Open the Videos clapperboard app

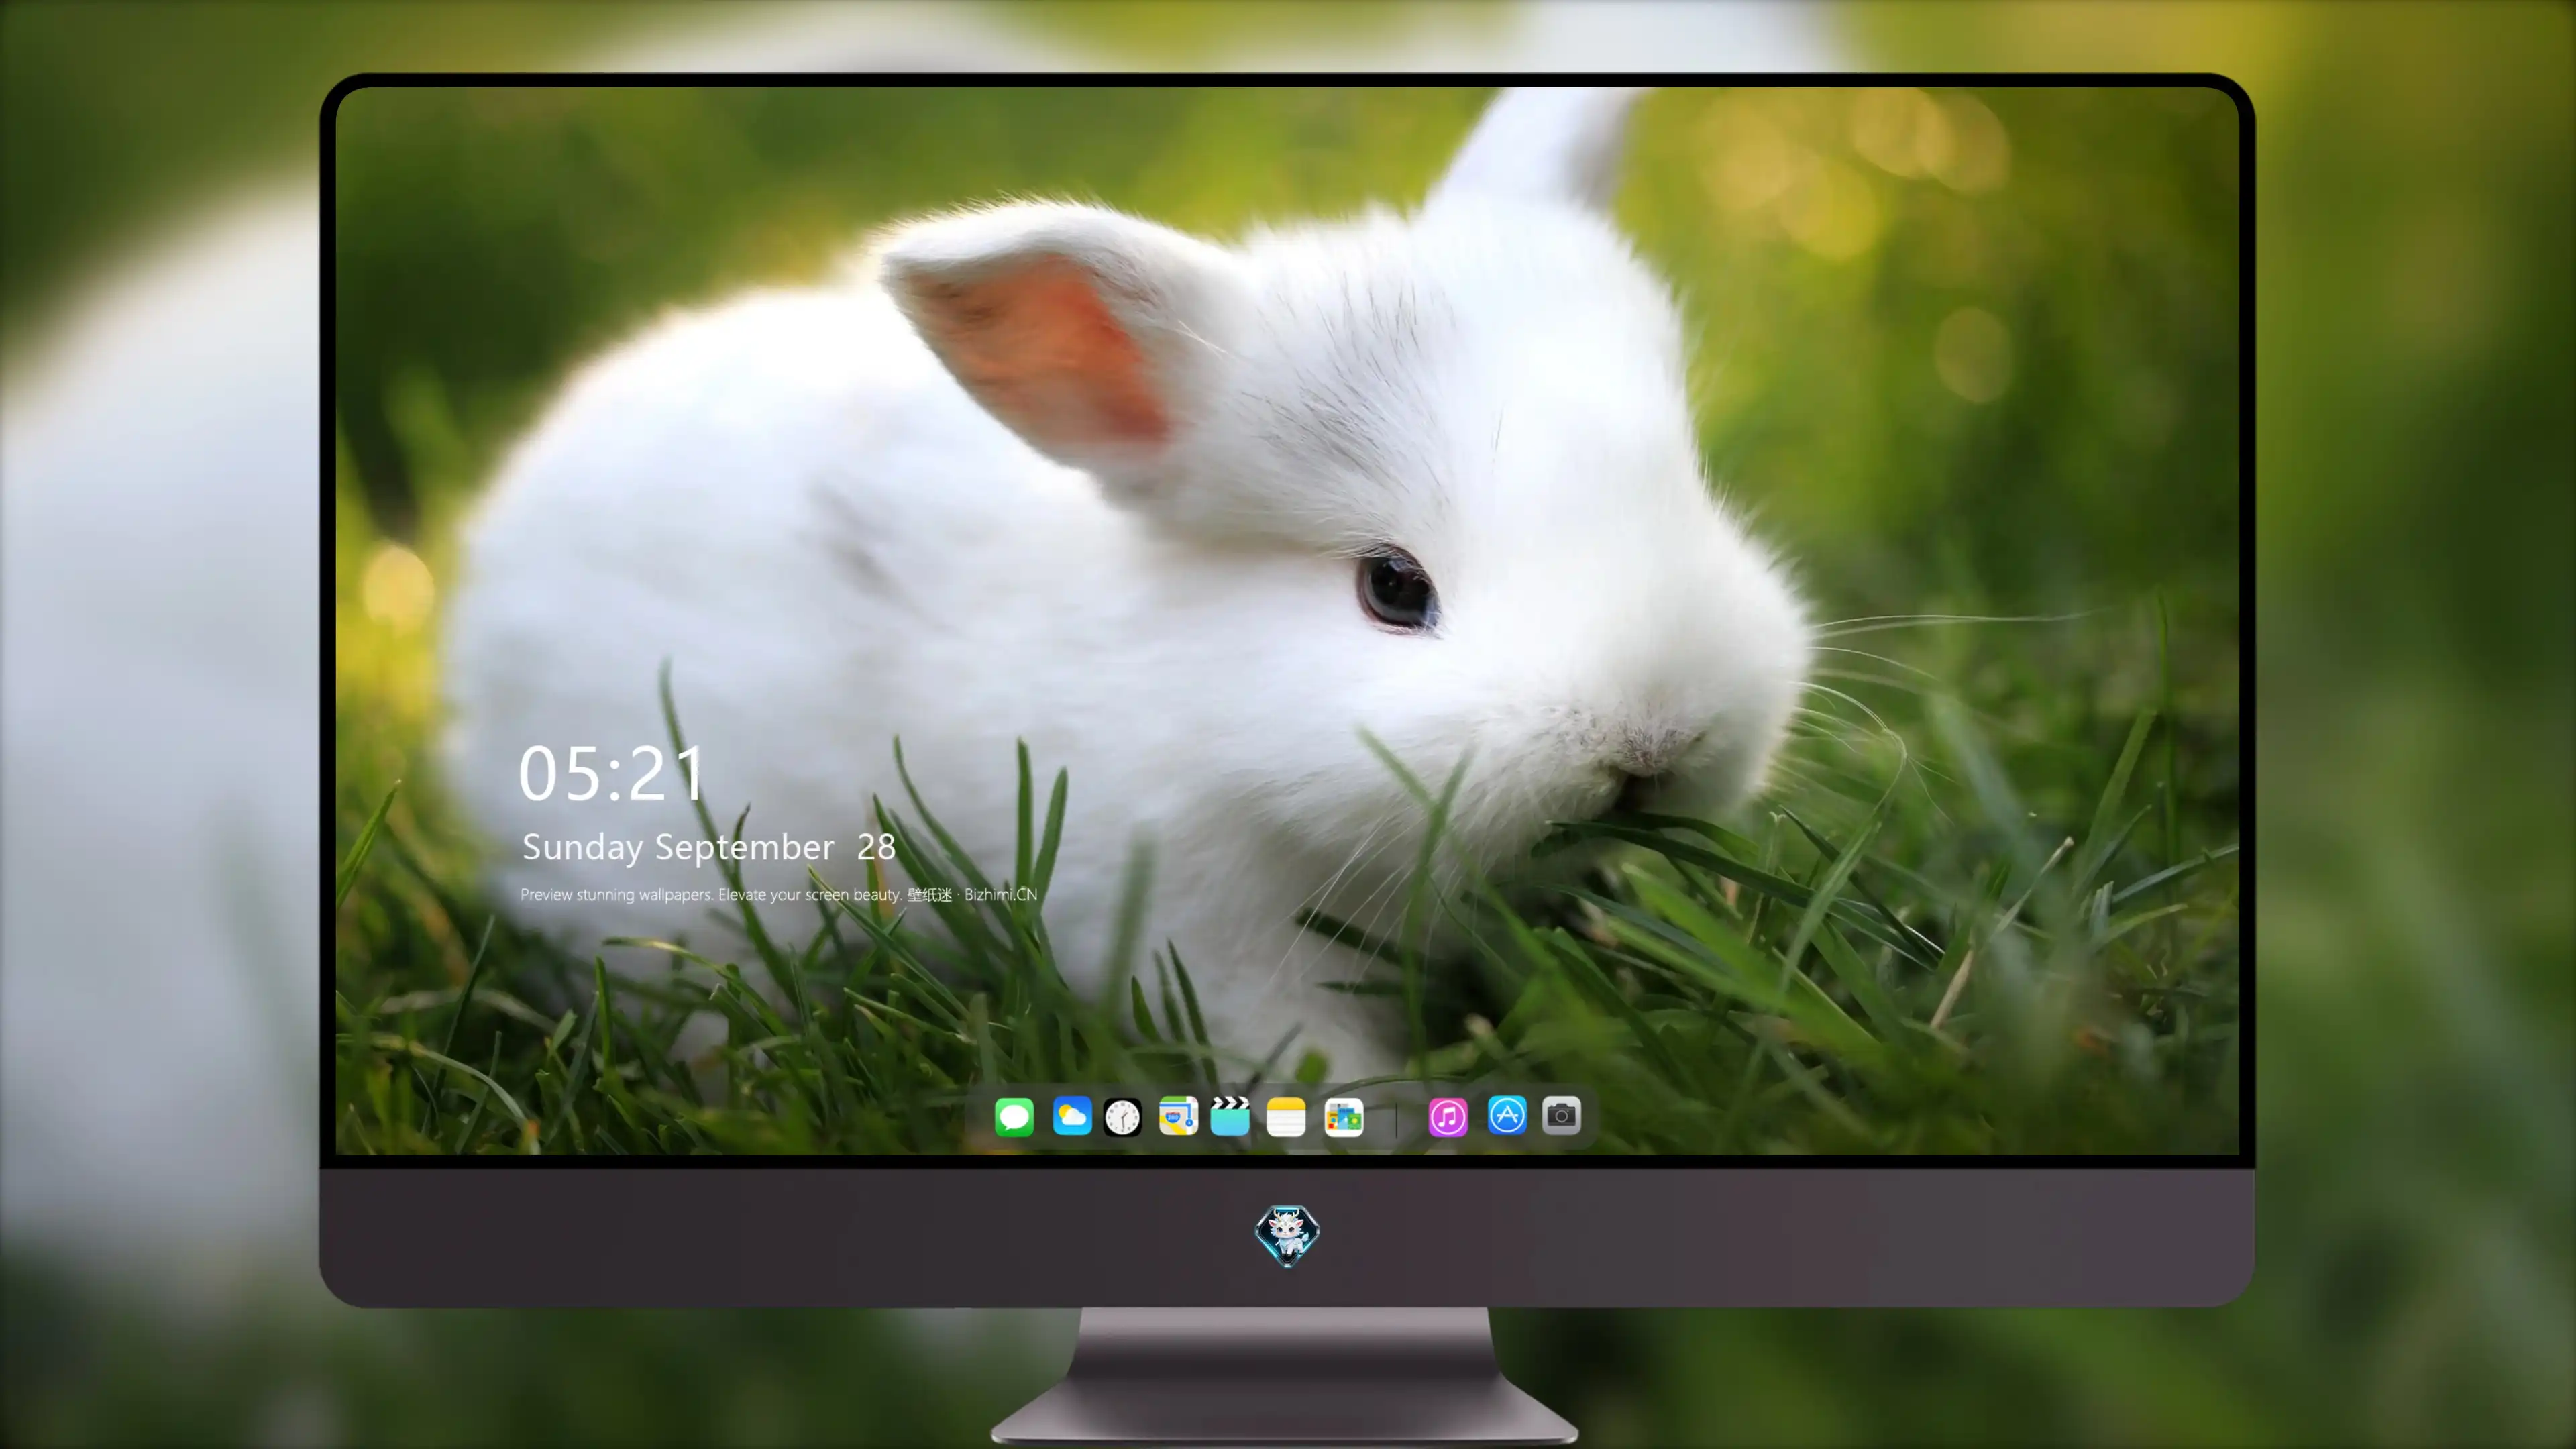coord(1230,1116)
